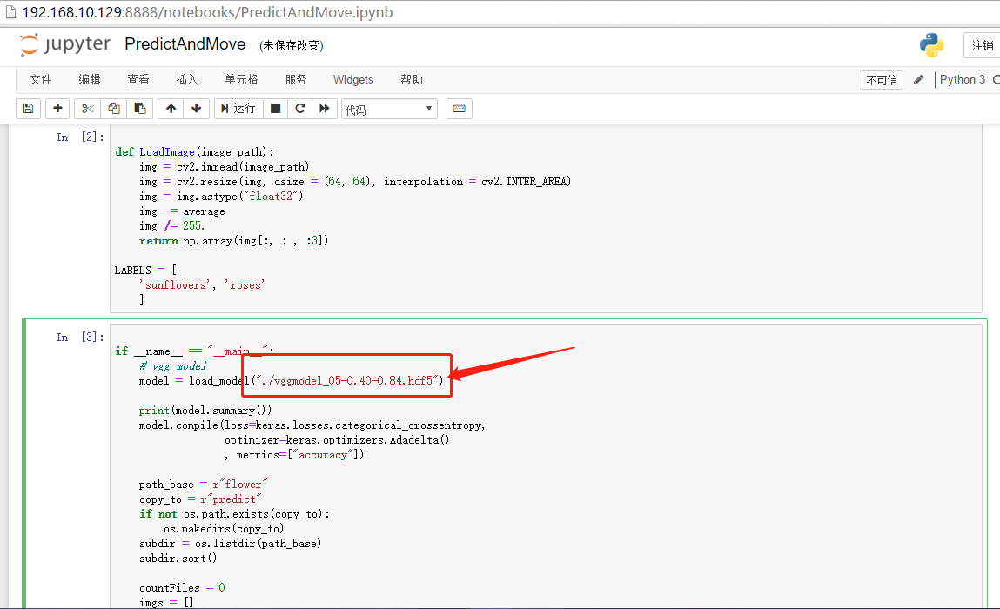Click the os.makedirs(copy_to) line

(224, 529)
